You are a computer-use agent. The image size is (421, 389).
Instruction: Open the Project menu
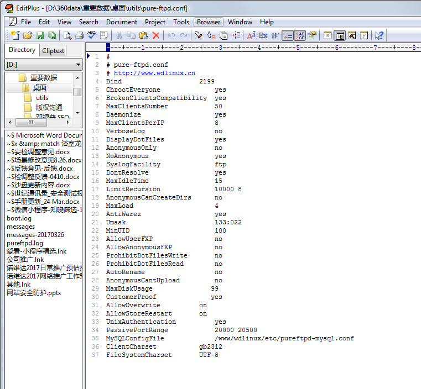[x=155, y=22]
